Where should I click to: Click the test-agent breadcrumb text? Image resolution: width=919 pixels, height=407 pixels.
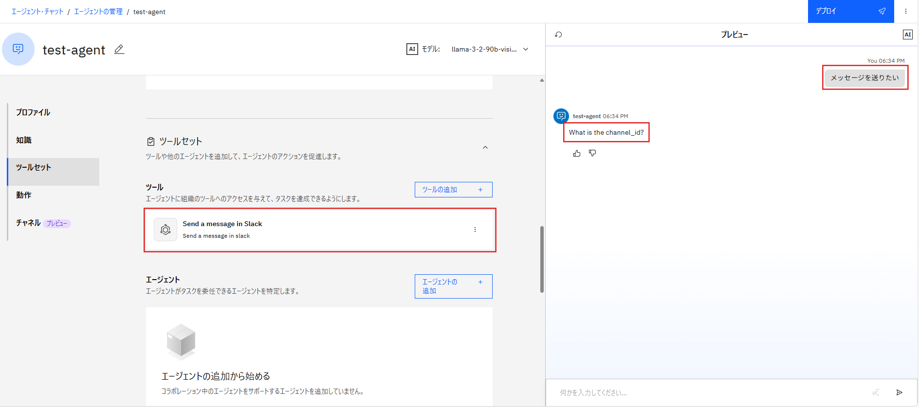click(149, 12)
